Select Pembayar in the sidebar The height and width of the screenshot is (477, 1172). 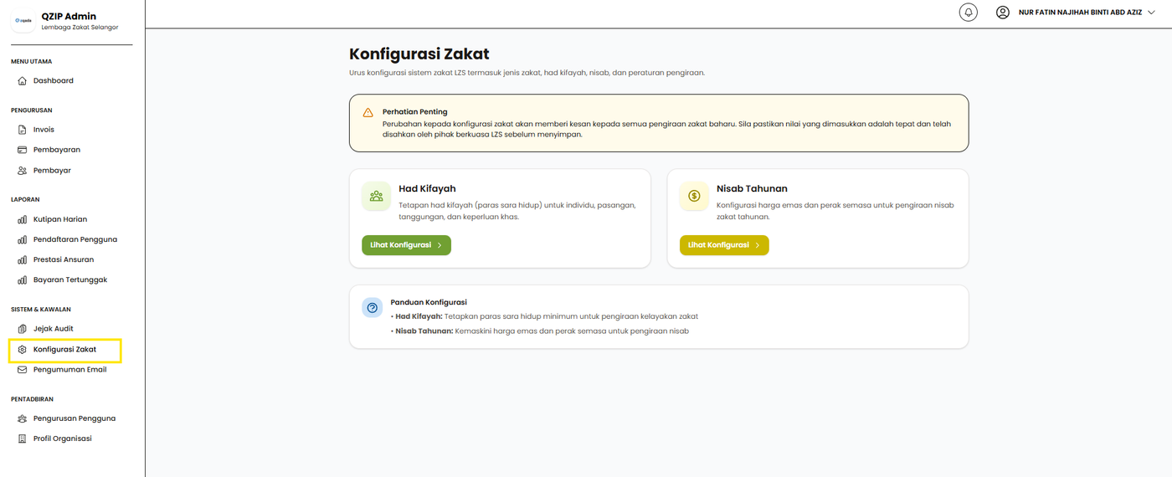click(x=52, y=170)
